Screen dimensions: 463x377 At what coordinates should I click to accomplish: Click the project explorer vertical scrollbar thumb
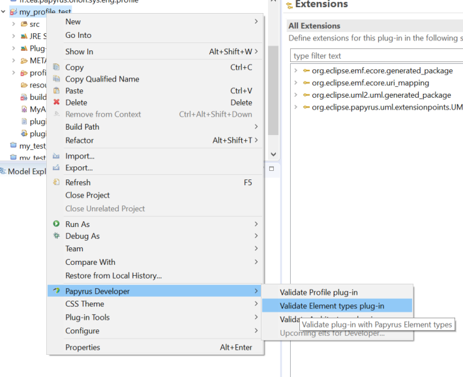click(x=273, y=91)
